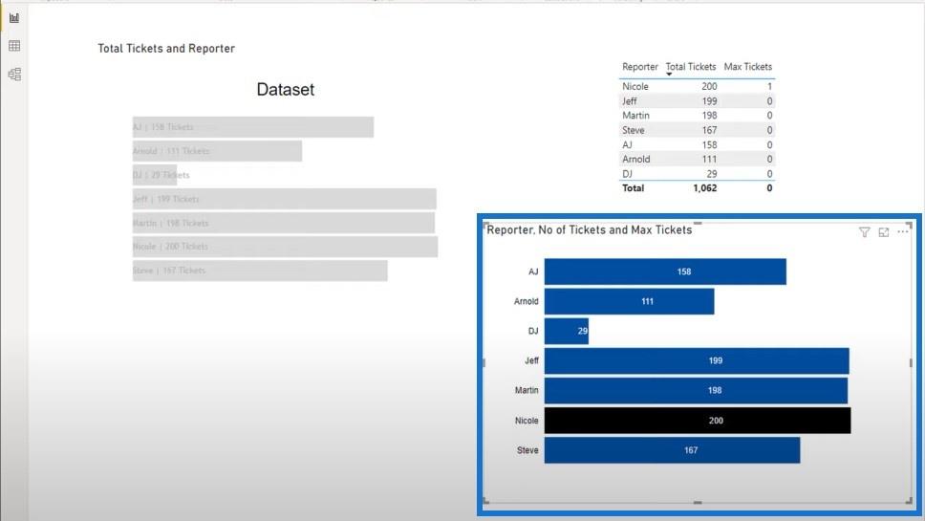Open the Report view icon
This screenshot has width=925, height=521.
pos(14,18)
